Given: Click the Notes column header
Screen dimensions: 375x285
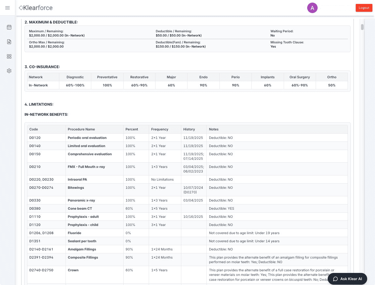Looking at the screenshot, I should 214,129.
